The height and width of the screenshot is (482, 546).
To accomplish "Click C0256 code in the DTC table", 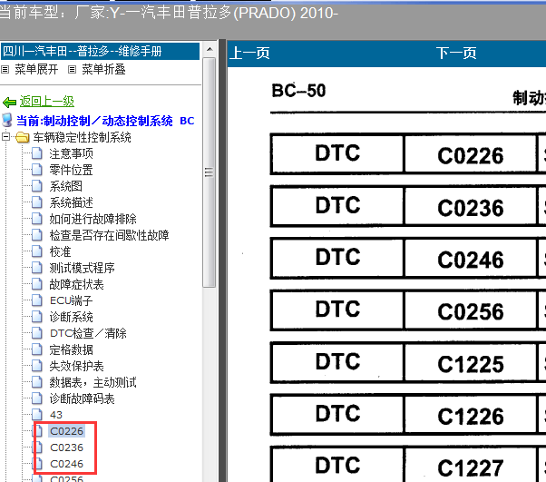I will 470,311.
